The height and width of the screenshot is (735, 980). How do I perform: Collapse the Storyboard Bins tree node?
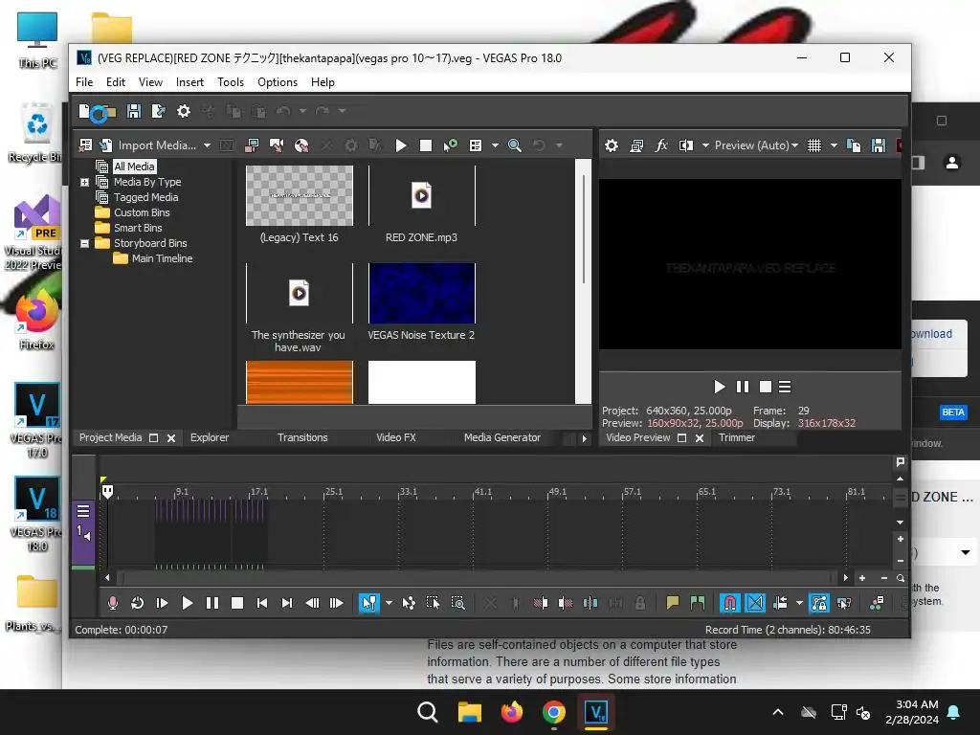[x=84, y=243]
